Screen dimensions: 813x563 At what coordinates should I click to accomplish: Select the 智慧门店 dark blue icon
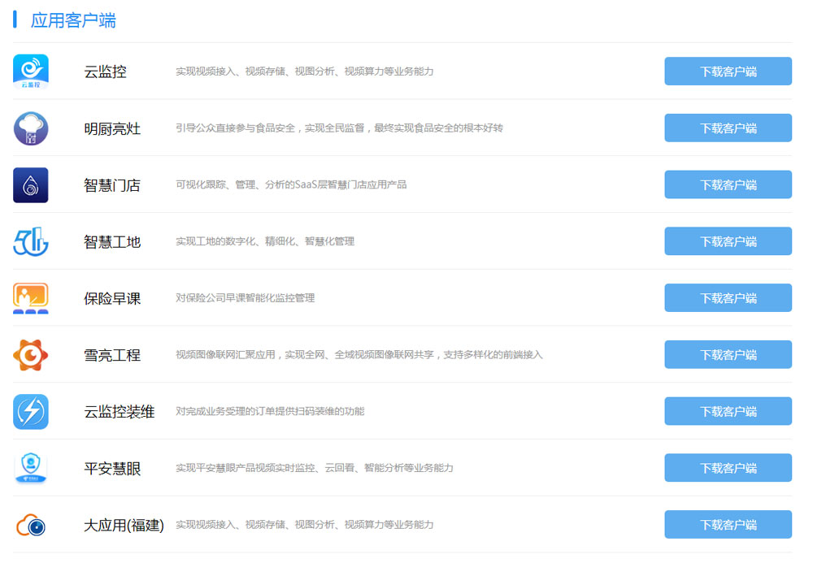(x=31, y=185)
